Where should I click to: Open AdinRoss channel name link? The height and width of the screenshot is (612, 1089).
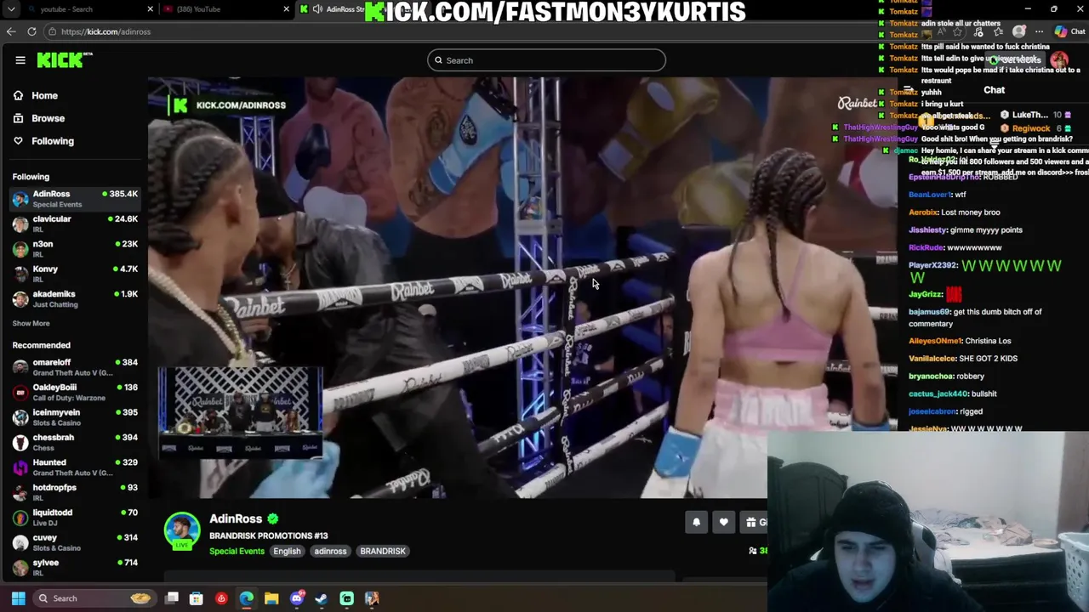(236, 518)
